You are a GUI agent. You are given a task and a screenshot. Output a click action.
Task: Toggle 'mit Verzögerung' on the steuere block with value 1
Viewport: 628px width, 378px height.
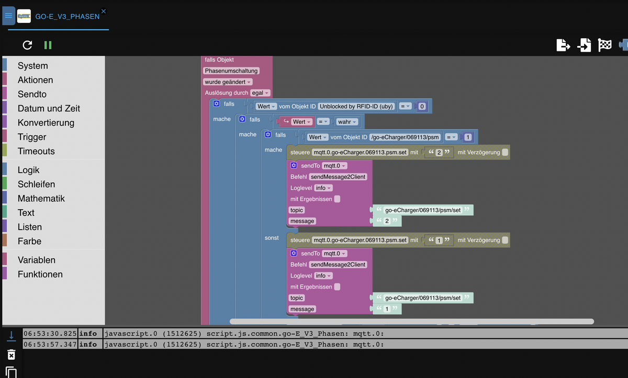(504, 240)
